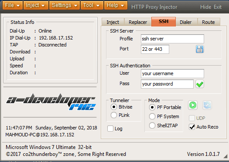Click the 11:47:07 PM clock text
This screenshot has width=229, height=162.
[19, 128]
